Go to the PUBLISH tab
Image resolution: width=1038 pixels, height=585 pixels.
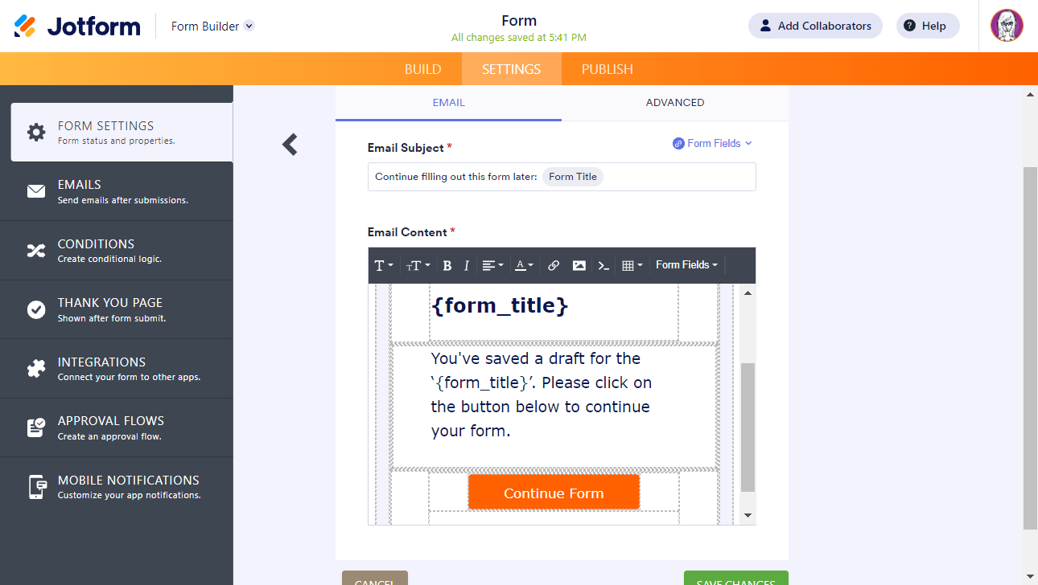pos(608,69)
